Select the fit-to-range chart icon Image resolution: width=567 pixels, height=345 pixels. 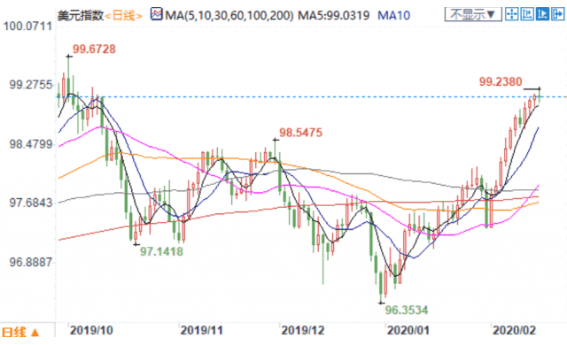pyautogui.click(x=527, y=14)
